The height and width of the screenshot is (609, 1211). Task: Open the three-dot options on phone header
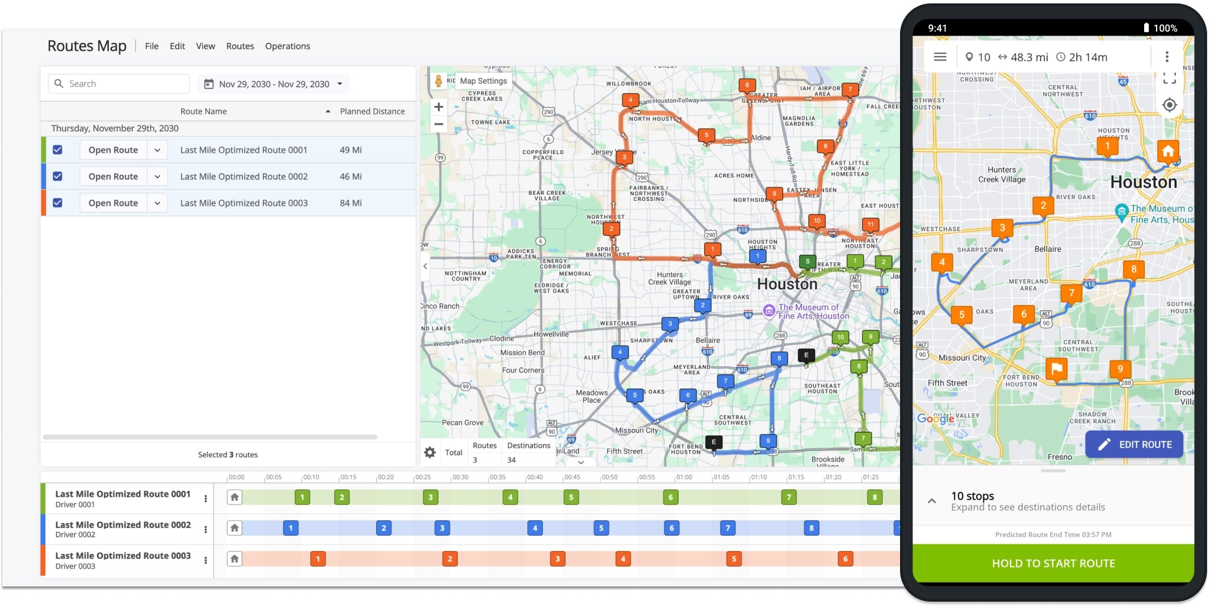tap(1167, 57)
